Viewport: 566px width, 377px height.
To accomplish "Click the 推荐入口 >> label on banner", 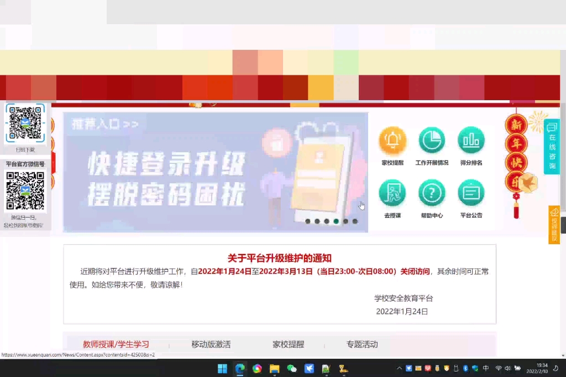I will pos(105,124).
